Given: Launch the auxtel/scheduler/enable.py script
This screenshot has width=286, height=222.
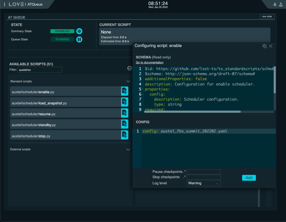Looking at the screenshot, I should click(x=125, y=91).
